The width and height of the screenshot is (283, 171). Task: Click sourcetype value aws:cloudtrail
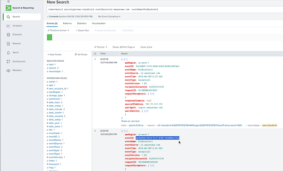[x=270, y=125]
